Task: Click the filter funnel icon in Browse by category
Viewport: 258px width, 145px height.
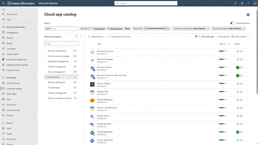Action: click(76, 37)
